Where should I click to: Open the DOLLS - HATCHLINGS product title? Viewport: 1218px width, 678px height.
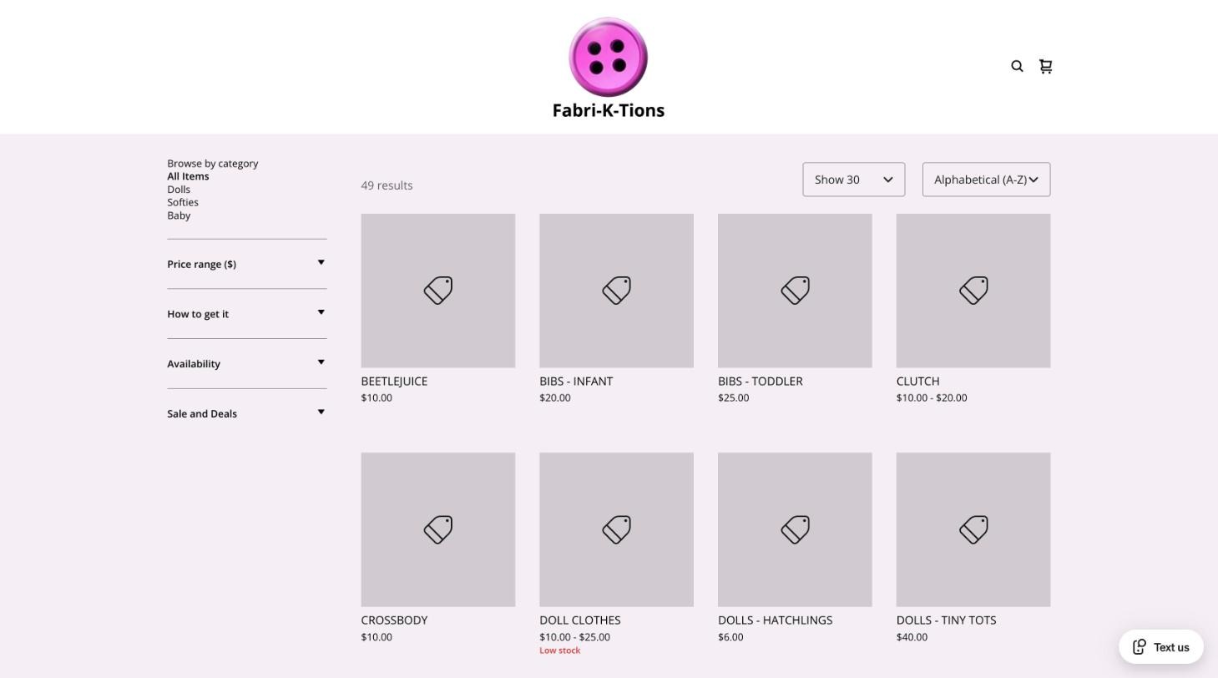[x=775, y=620]
